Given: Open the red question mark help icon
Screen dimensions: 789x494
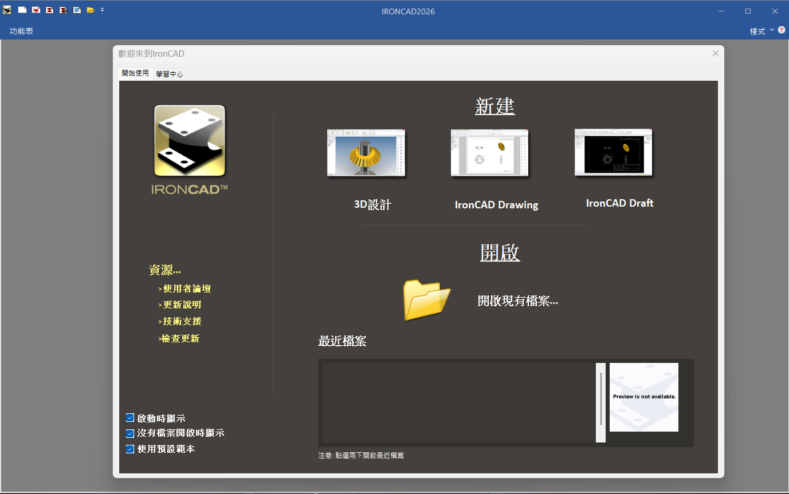Looking at the screenshot, I should pos(782,30).
